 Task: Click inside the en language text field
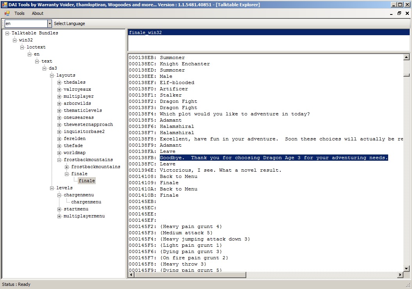coord(23,23)
